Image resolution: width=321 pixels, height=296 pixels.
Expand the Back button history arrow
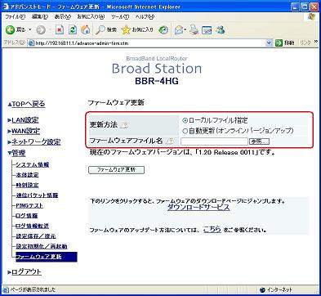click(x=30, y=29)
